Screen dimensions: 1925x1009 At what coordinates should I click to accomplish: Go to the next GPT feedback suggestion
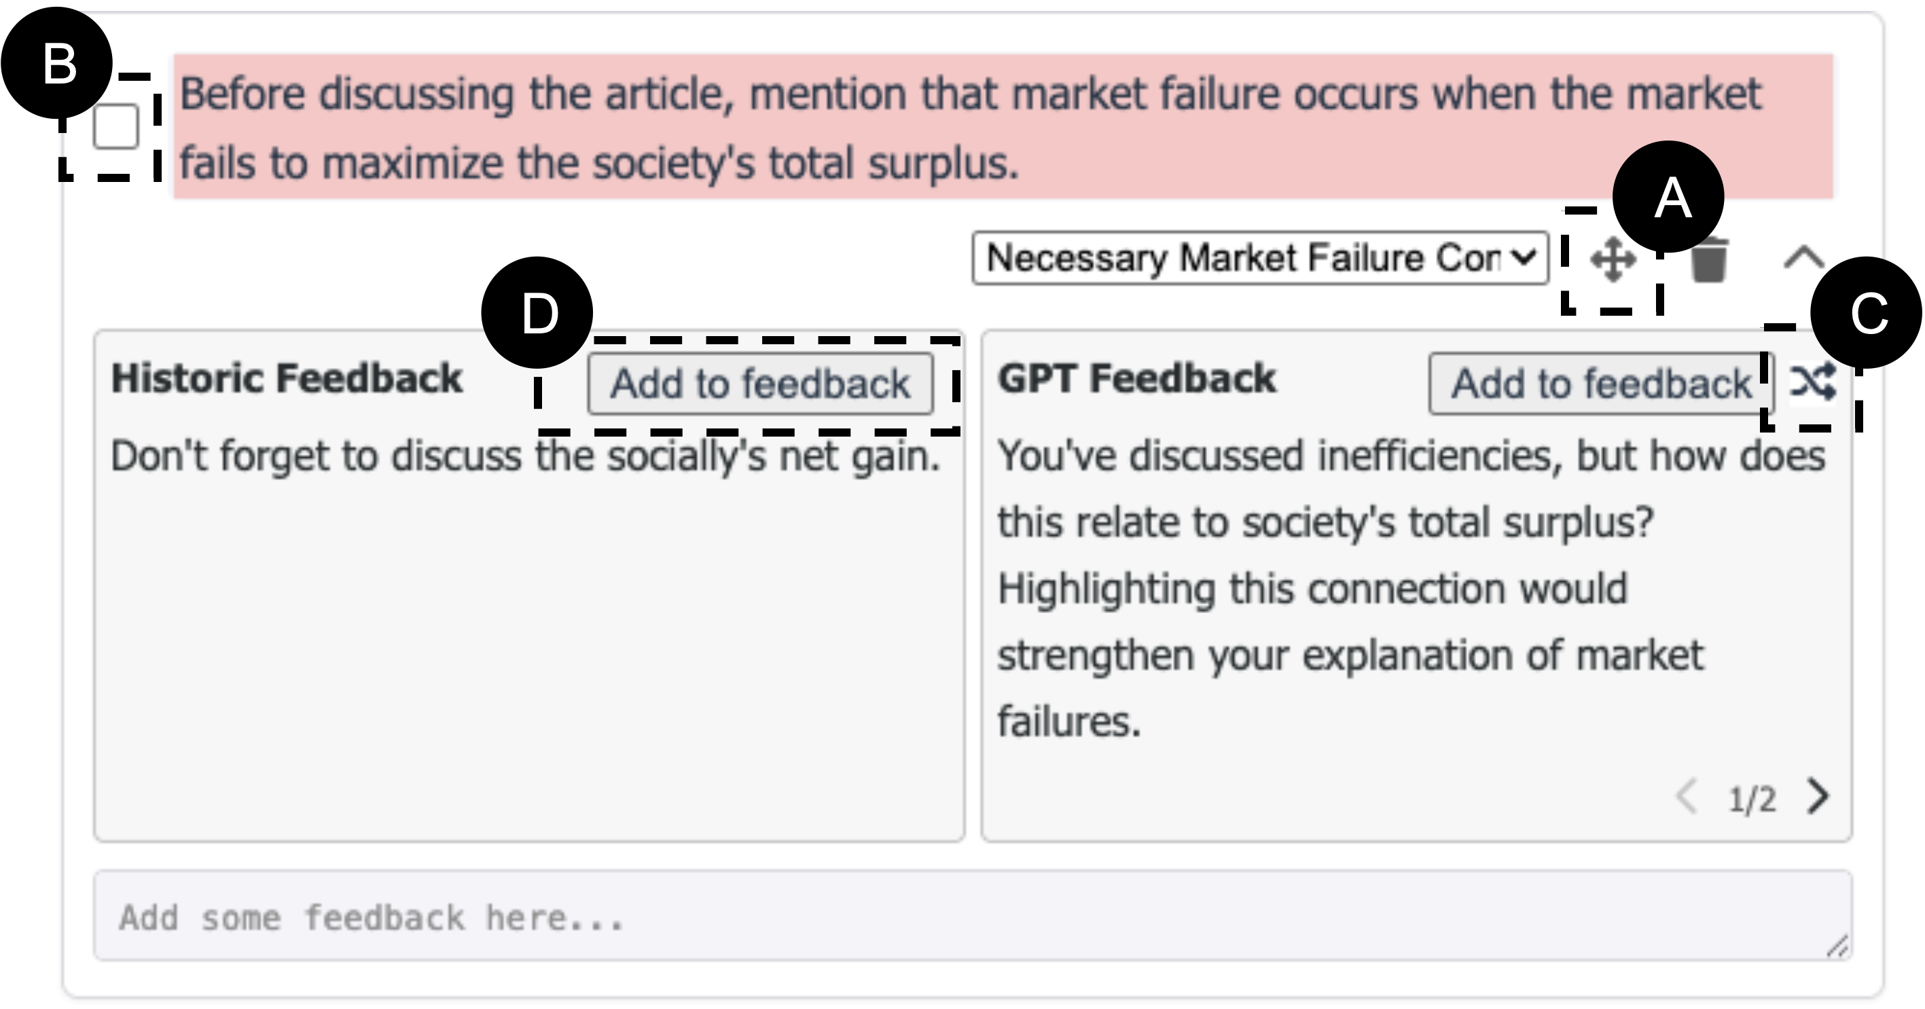pos(1818,796)
